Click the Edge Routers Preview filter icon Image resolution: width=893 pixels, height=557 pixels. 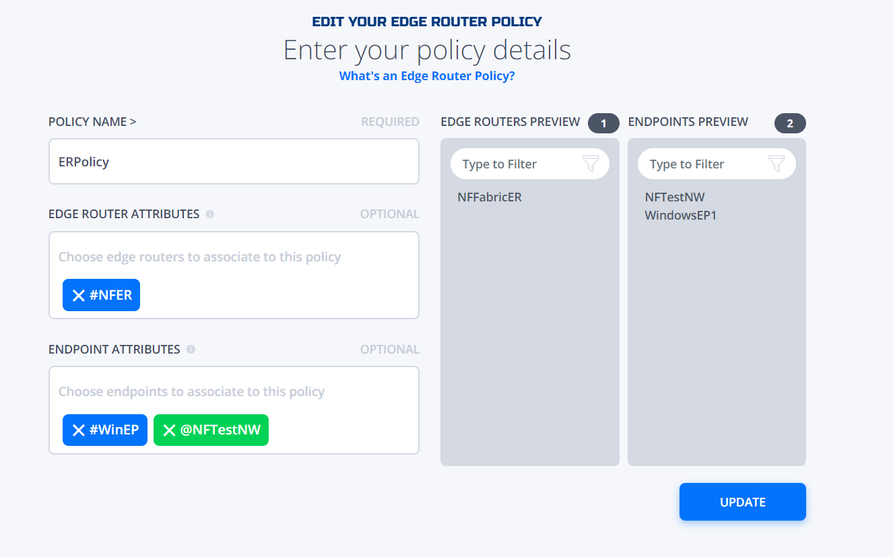590,164
